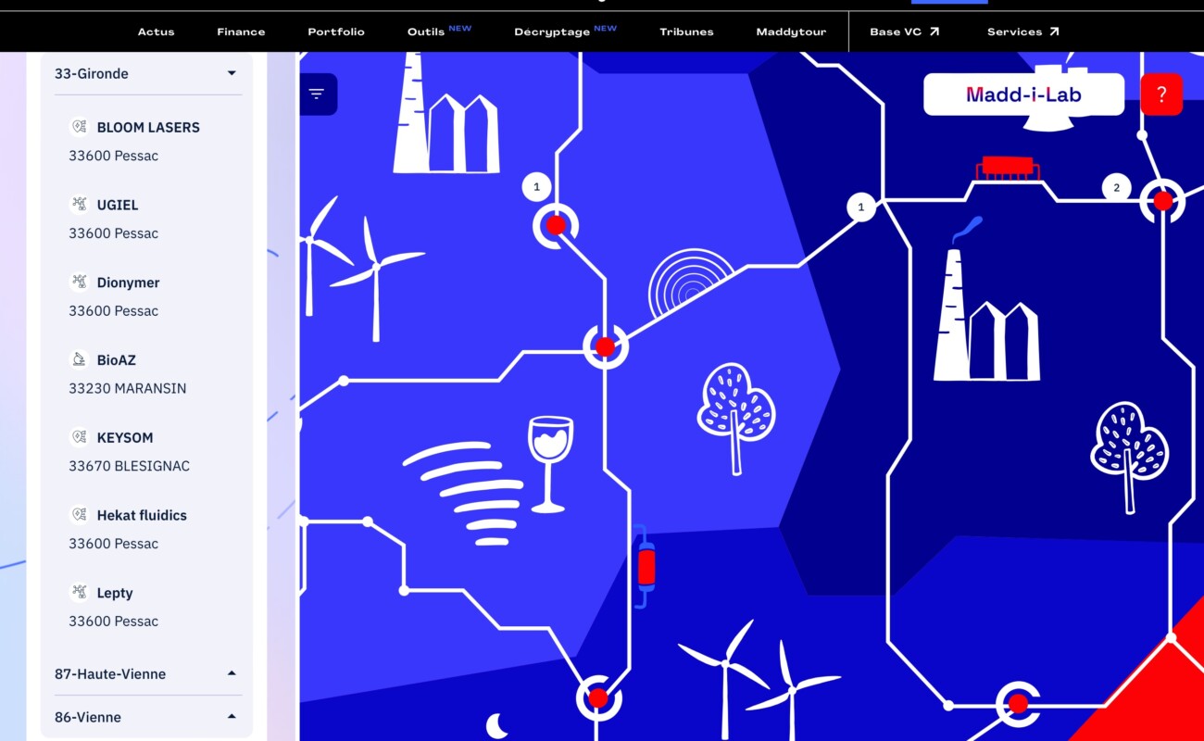The image size is (1204, 741).
Task: Expand the 87-Haute-Vienne section
Action: (232, 673)
